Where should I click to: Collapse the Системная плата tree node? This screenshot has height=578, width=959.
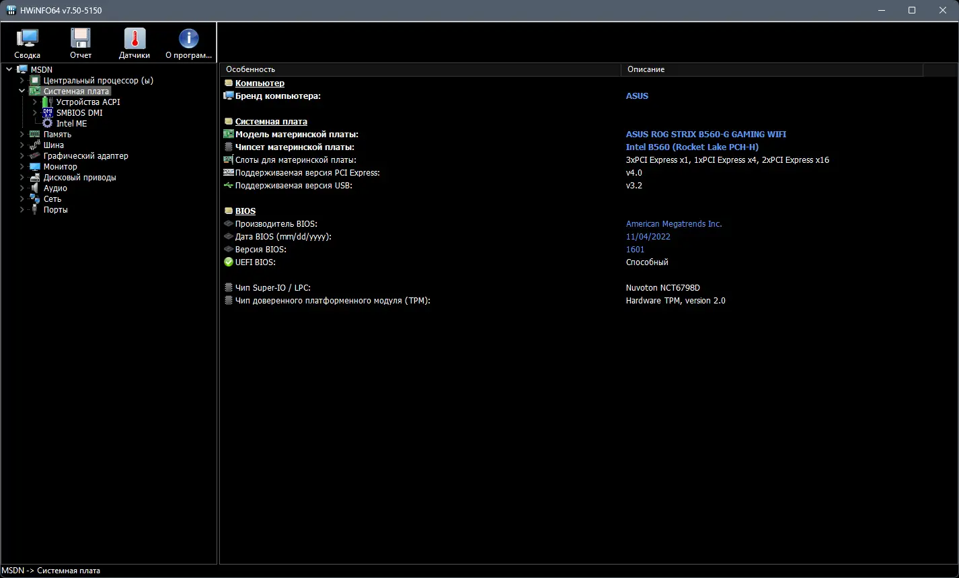pyautogui.click(x=22, y=92)
